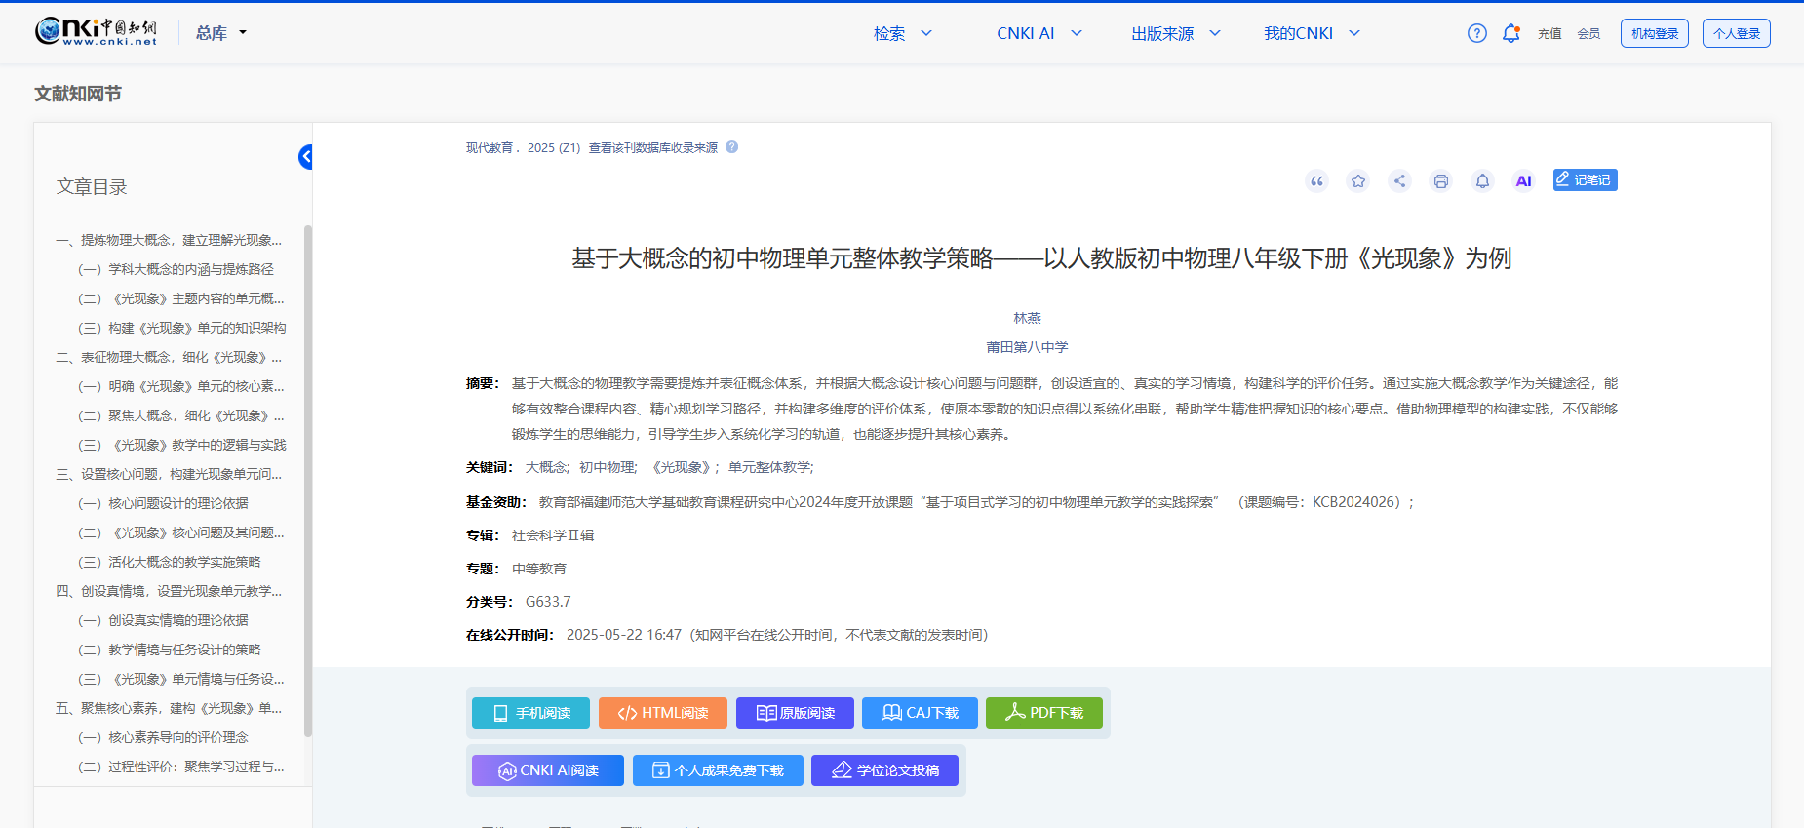1804x828 pixels.
Task: Click the PDF下载 button
Action: pos(1043,713)
